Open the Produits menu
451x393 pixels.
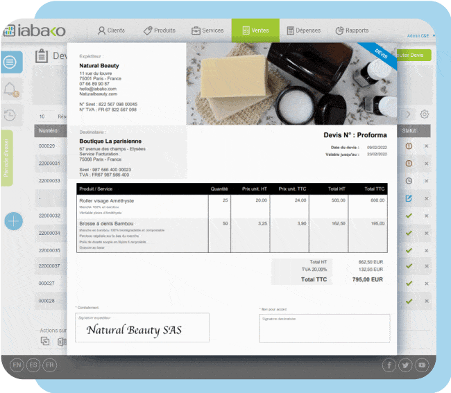click(x=160, y=30)
